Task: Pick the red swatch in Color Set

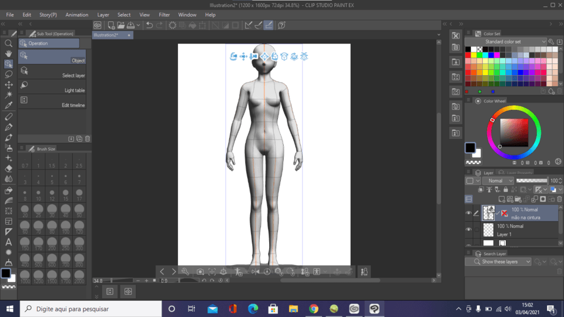Action: 468,55
